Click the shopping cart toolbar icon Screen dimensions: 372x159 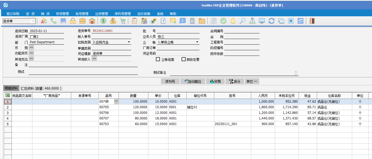(123, 21)
